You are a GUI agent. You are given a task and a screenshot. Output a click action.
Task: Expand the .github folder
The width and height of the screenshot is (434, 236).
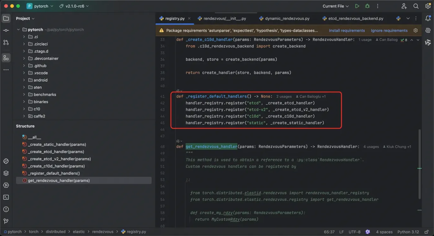(24, 66)
